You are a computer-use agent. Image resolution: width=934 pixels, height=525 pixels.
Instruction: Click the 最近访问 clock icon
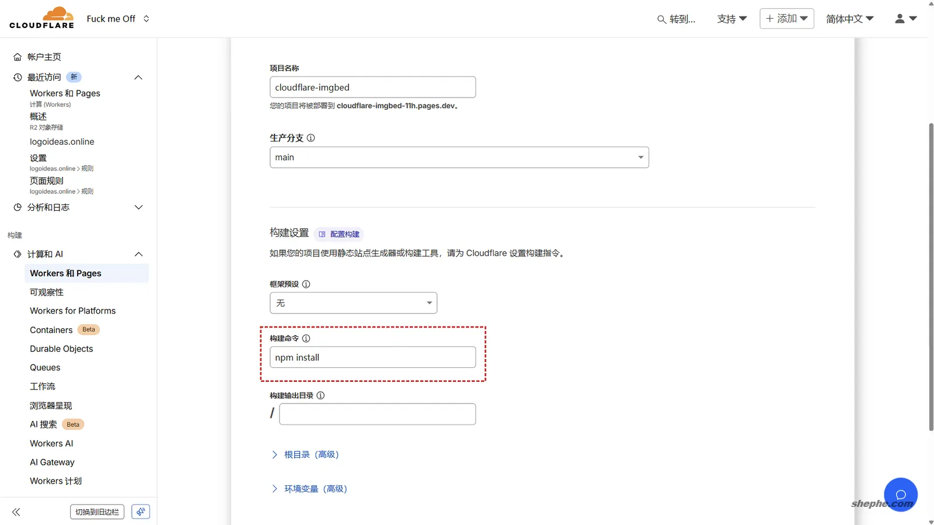[x=18, y=77]
